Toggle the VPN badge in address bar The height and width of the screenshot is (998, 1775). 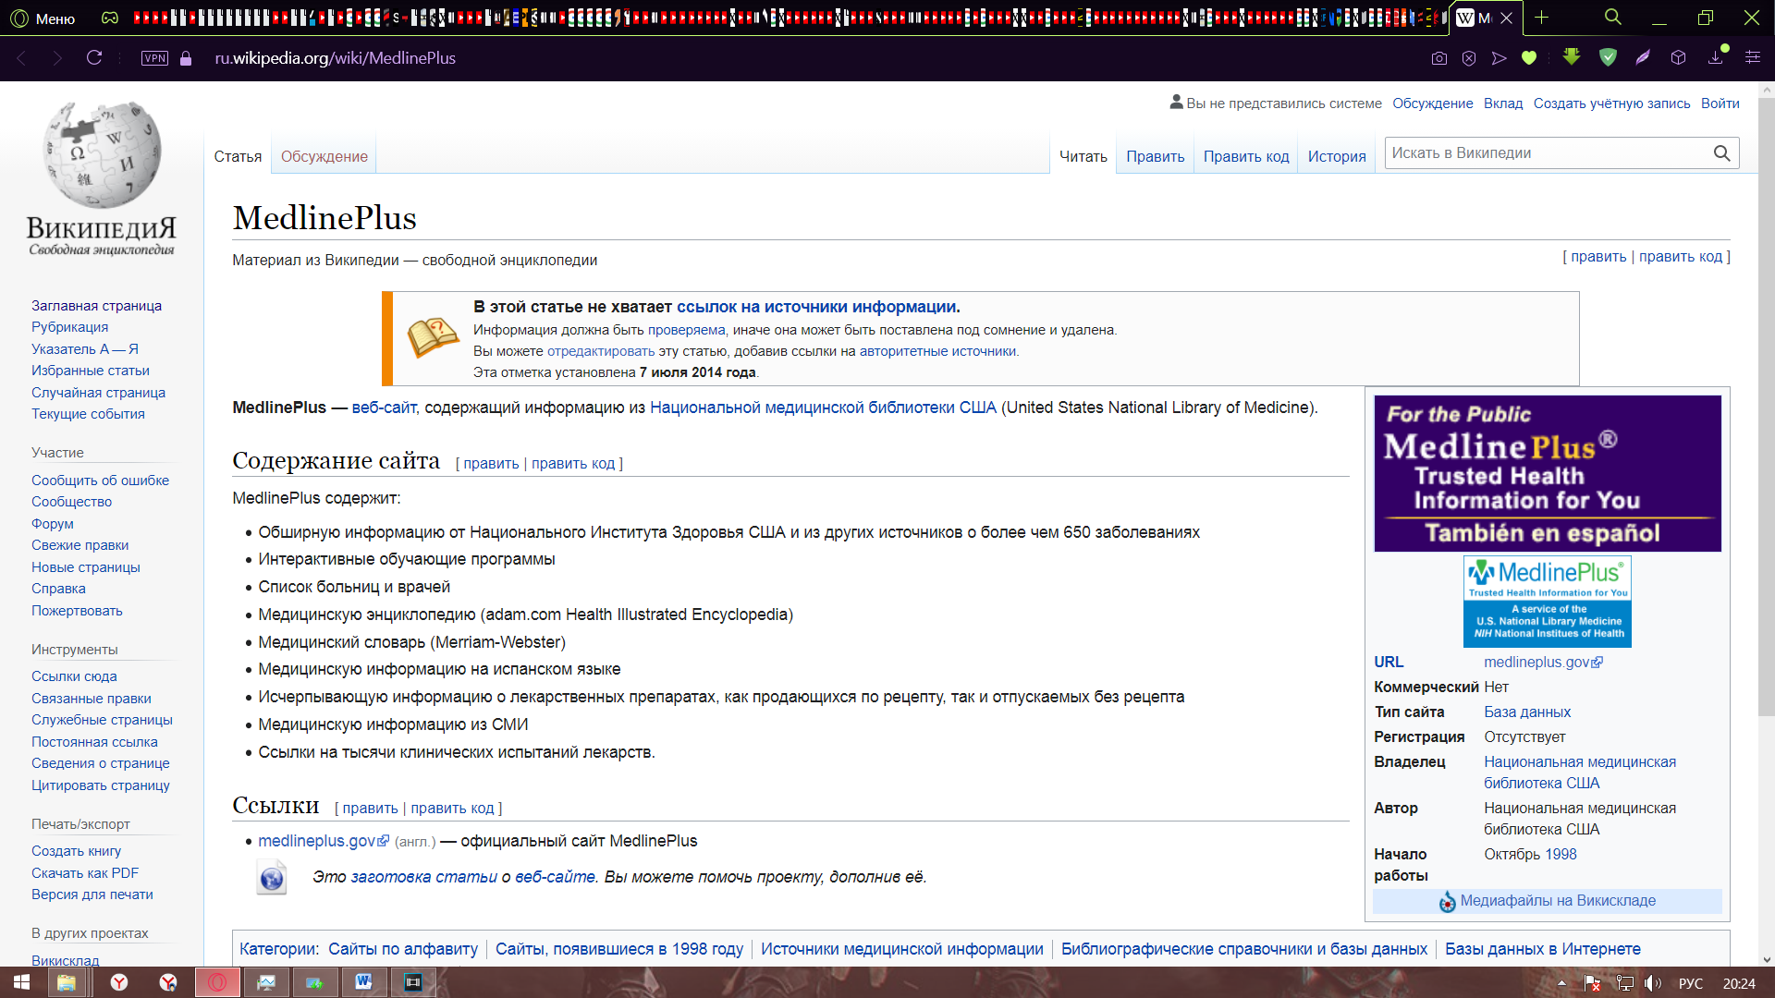click(x=154, y=58)
